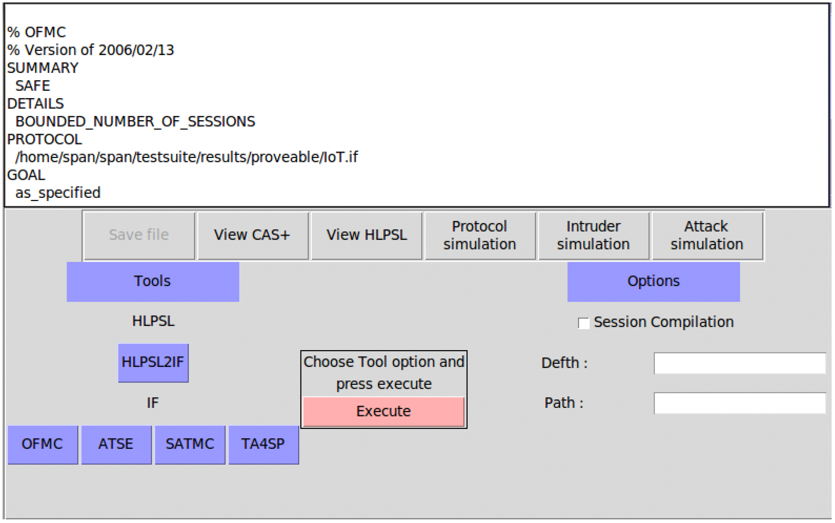Click the Tools header button
835x523 pixels.
tap(152, 282)
